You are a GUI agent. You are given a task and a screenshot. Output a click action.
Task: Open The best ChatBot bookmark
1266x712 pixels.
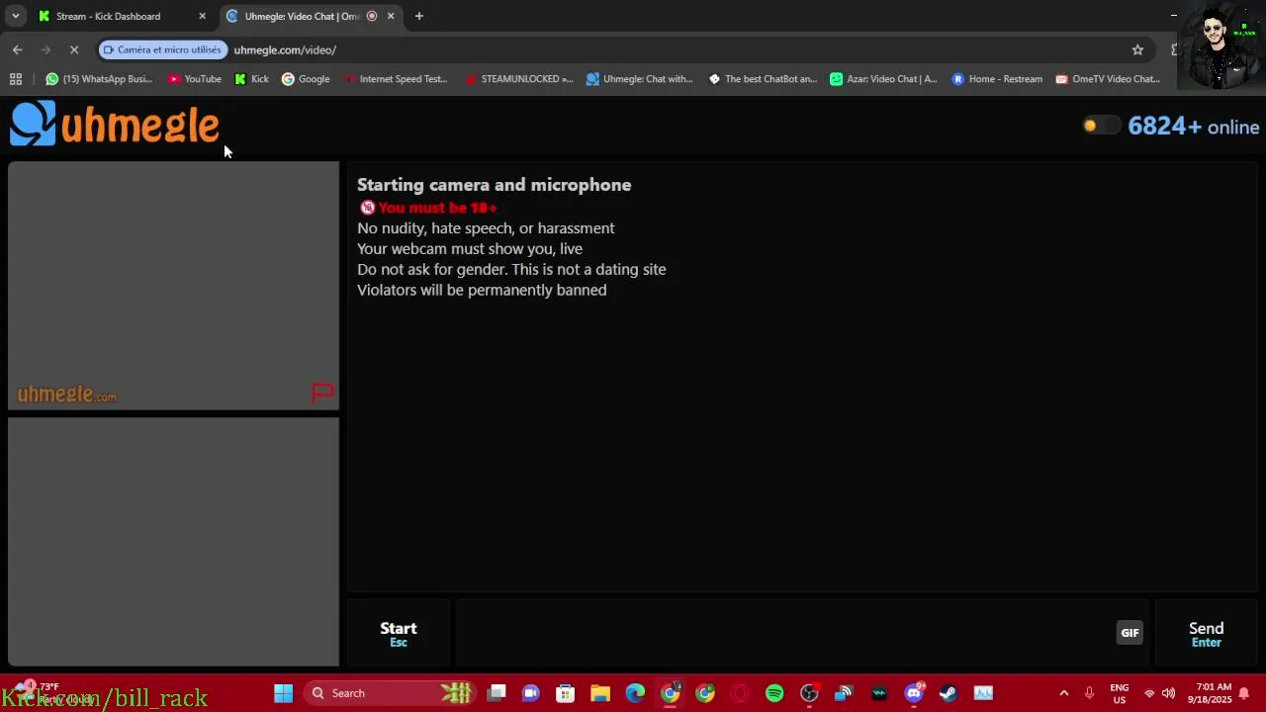click(763, 79)
